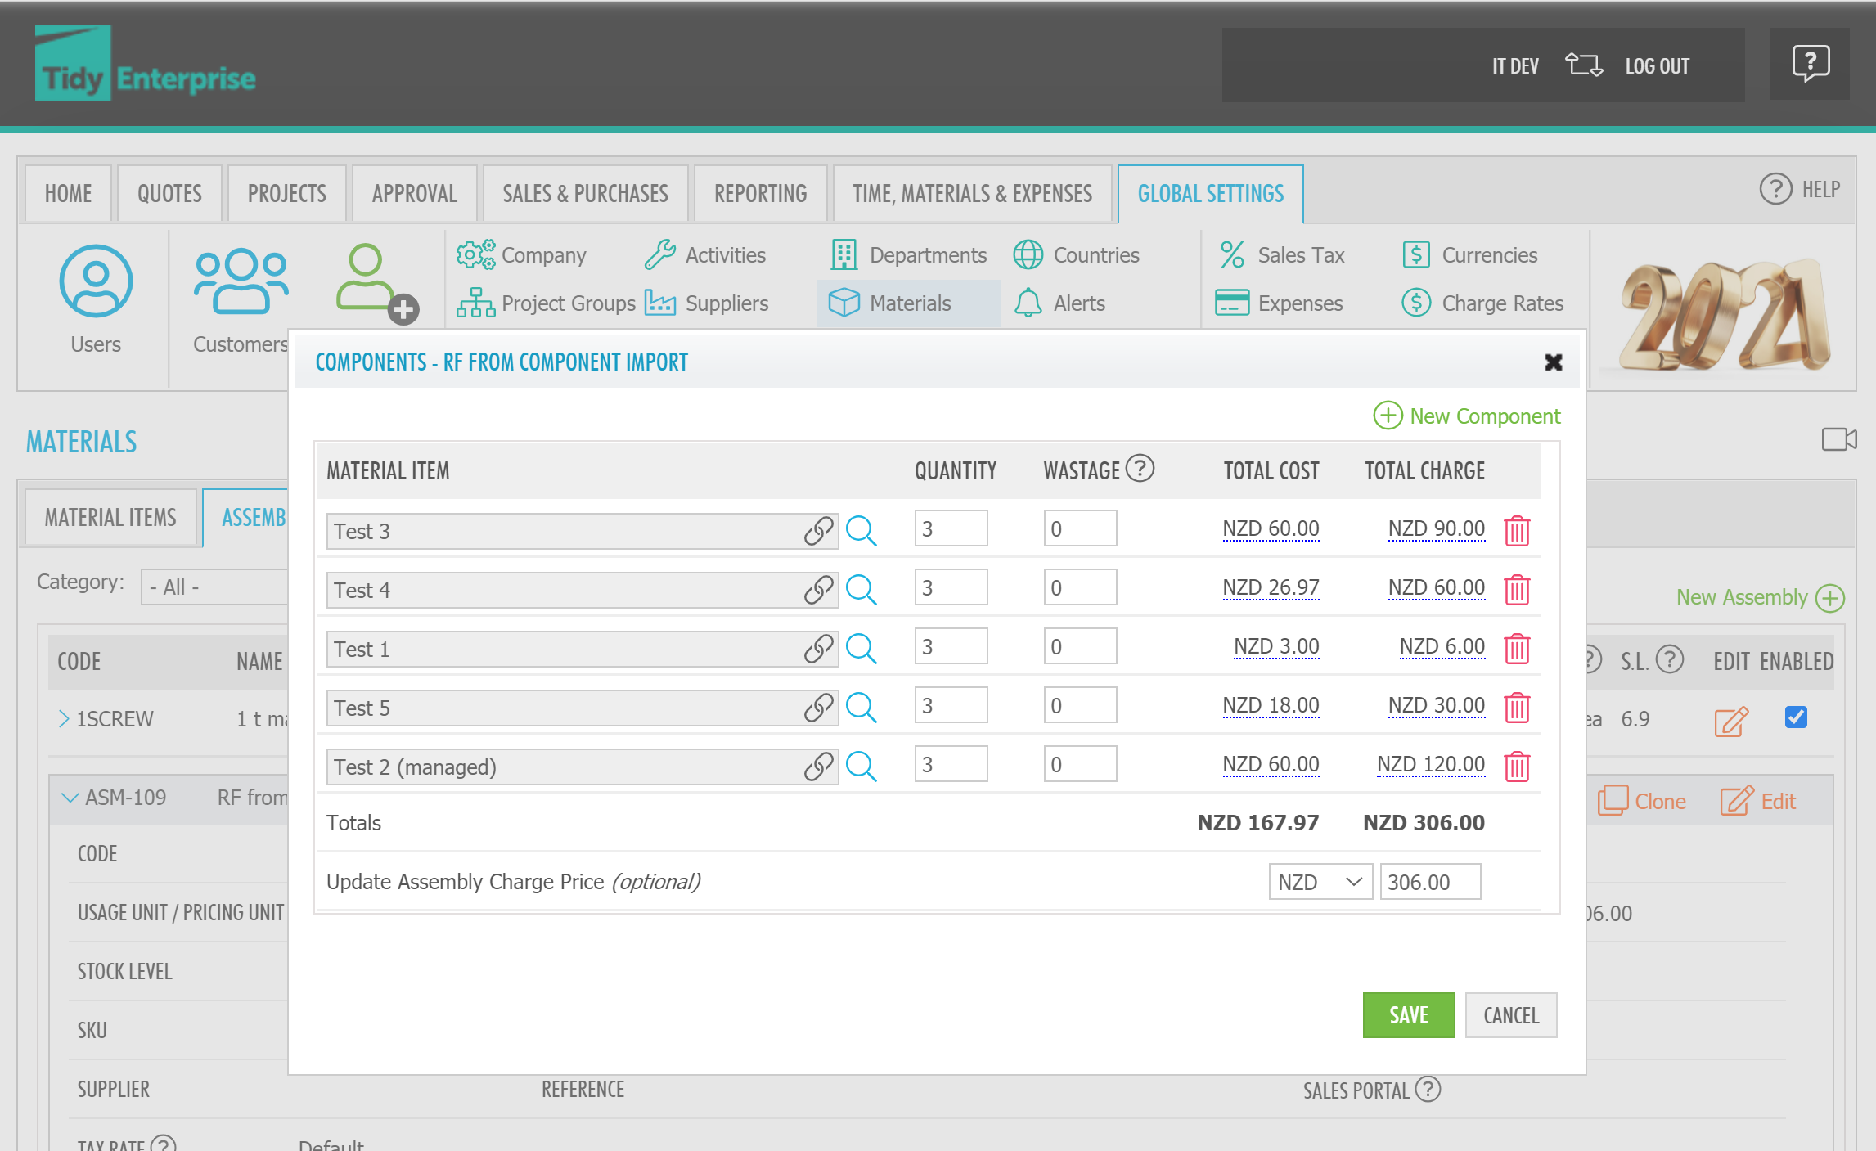The image size is (1876, 1151).
Task: Open the Category dropdown showing All
Action: (214, 587)
